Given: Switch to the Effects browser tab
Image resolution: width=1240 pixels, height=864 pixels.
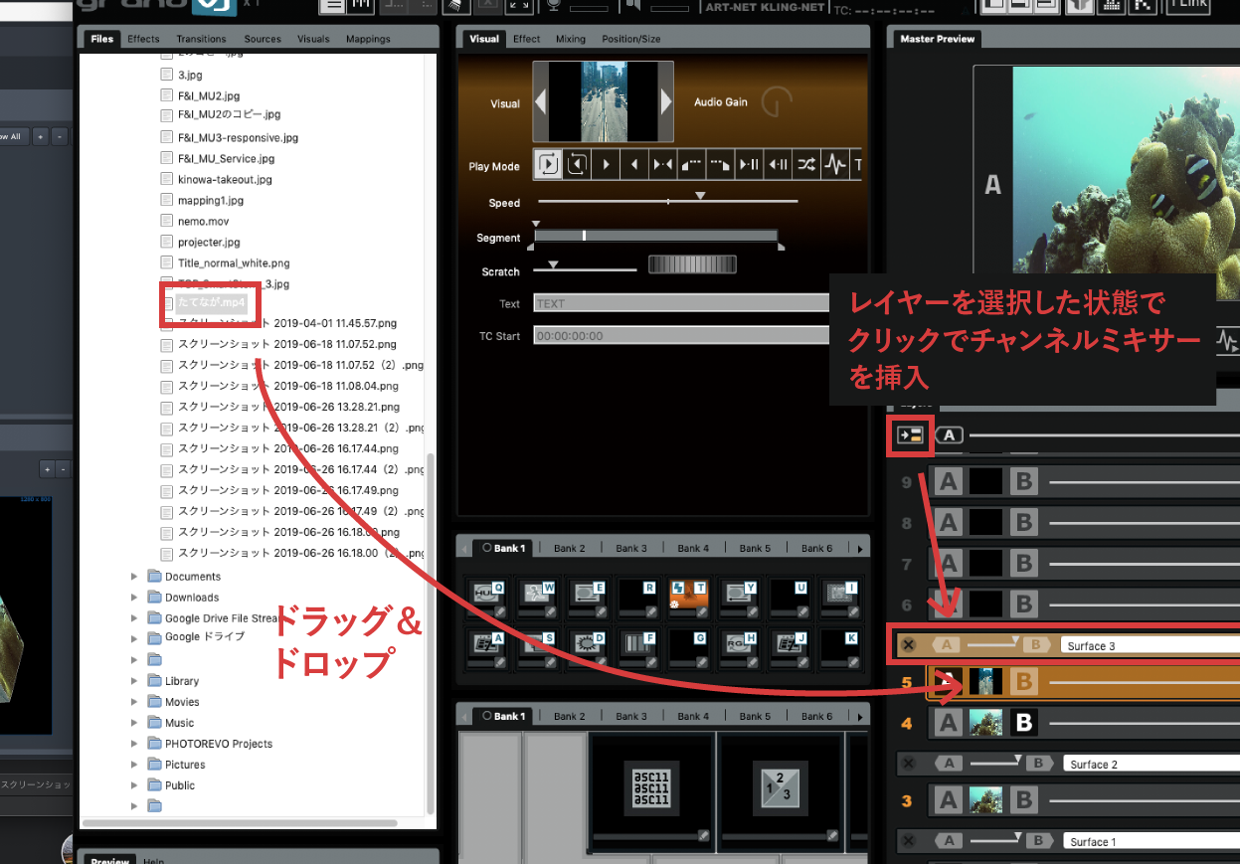Looking at the screenshot, I should (x=143, y=39).
